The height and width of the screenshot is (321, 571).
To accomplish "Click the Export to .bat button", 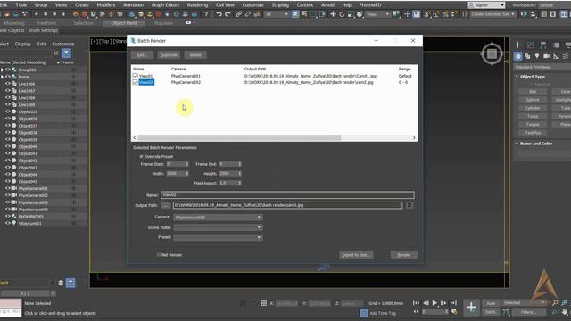I will point(356,255).
